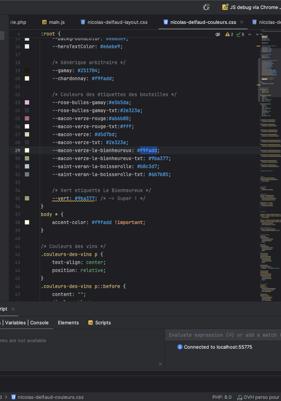The width and height of the screenshot is (281, 401).
Task: Click the OVH perso FTP status icon
Action: [x=240, y=397]
